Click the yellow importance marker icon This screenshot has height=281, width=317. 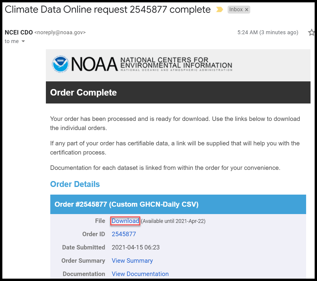219,9
